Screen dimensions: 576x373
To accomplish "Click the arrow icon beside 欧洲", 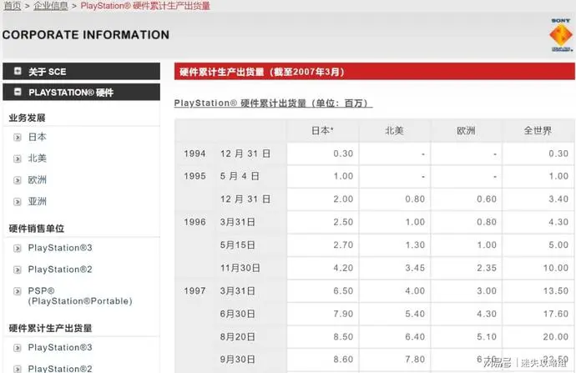I will 18,180.
